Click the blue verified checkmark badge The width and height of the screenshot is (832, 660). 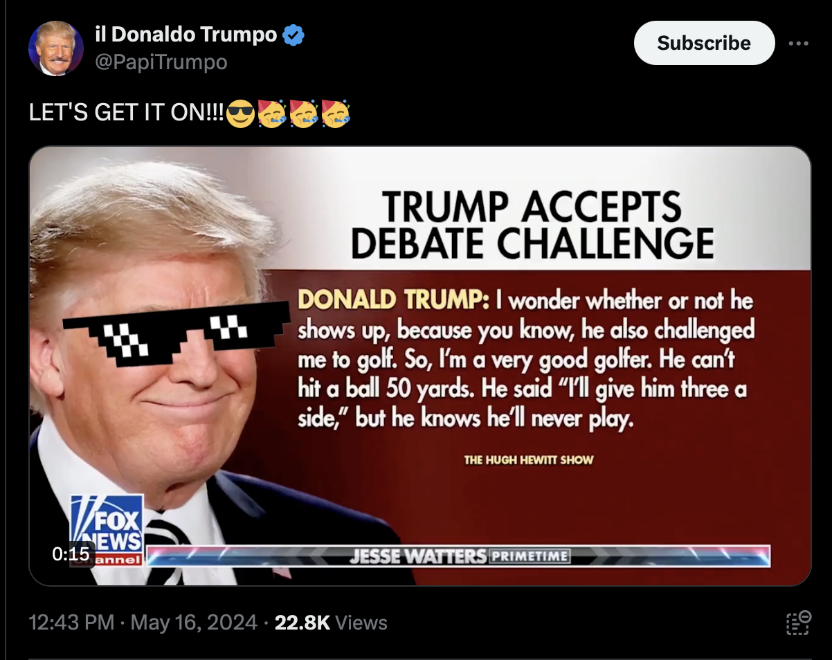(x=293, y=35)
